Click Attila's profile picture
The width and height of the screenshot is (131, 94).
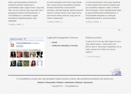20,55
